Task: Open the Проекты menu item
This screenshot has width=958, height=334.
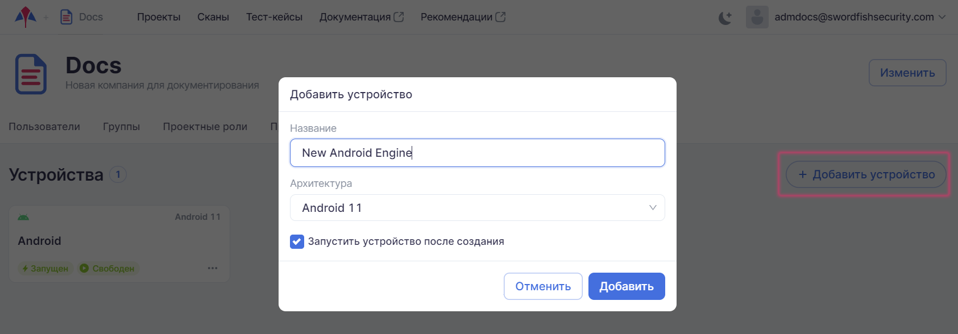Action: 159,17
